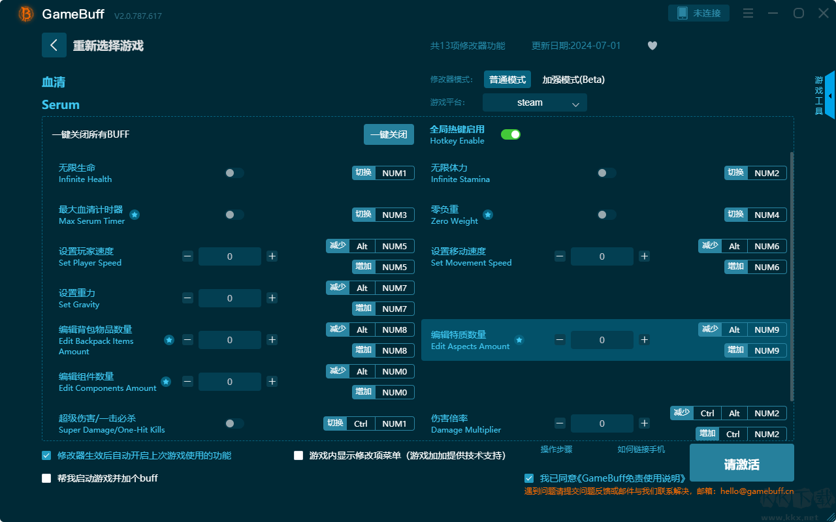This screenshot has height=522, width=836.
Task: Click the phone not-connected (未连接) button
Action: (699, 13)
